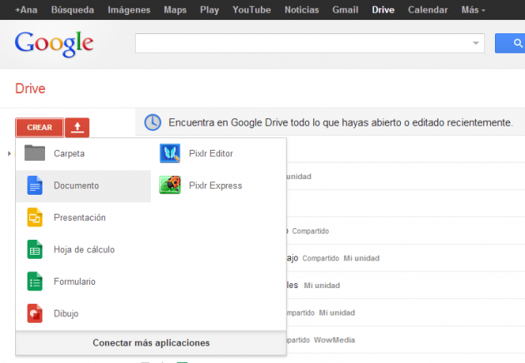Screen dimensions: 525x363
Task: Click the red upload arrow button
Action: [x=77, y=127]
